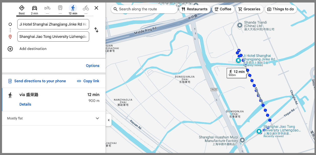Click the X620 road shield

214,90
